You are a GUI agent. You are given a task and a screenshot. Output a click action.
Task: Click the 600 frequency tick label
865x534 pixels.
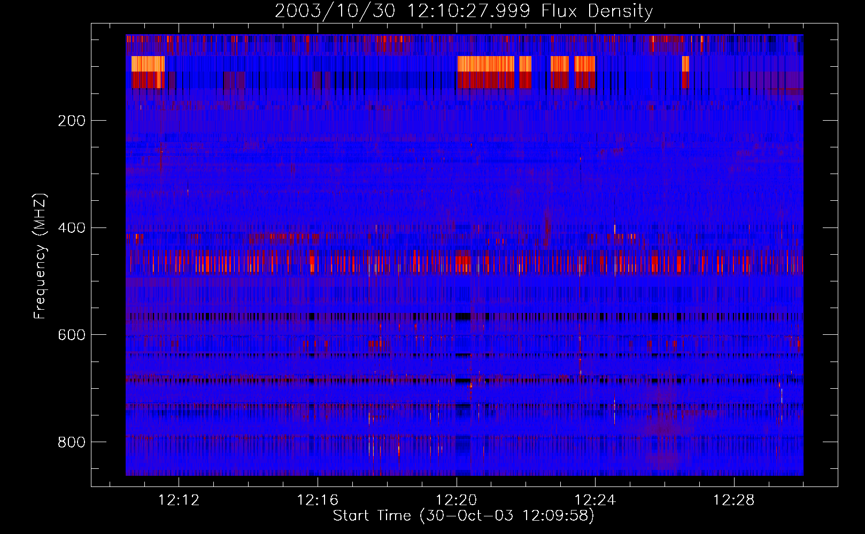click(72, 335)
